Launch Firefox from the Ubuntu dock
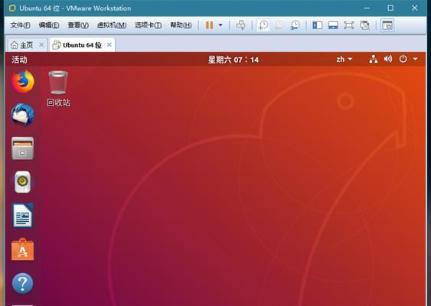 [23, 82]
